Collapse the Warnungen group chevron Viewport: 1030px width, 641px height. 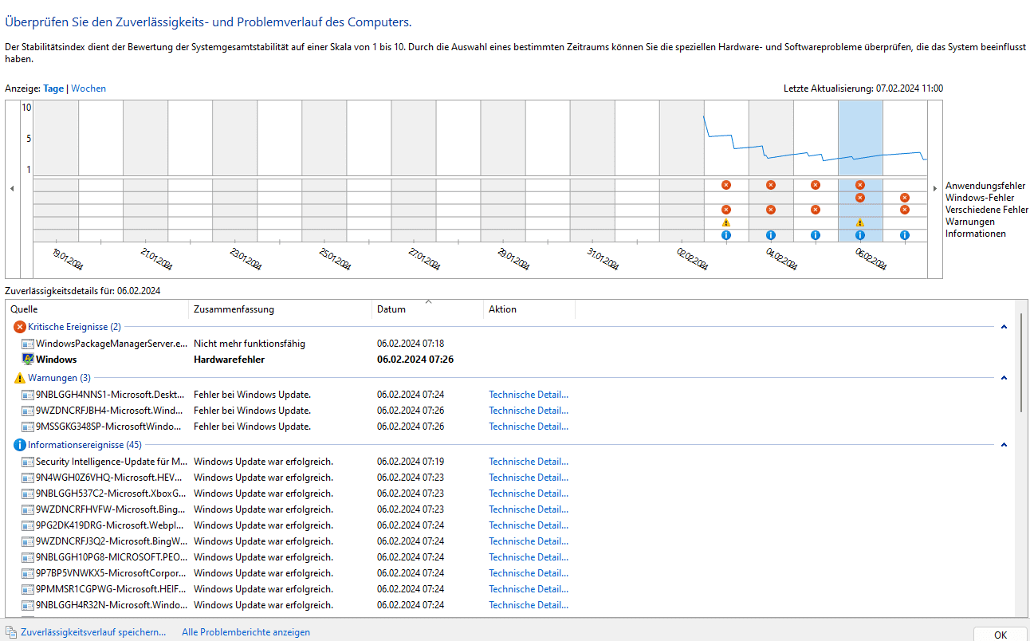pos(1004,378)
